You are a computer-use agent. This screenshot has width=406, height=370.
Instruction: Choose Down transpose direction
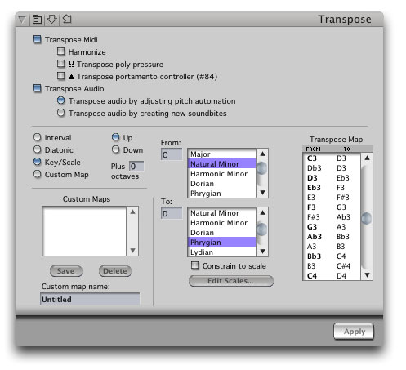tap(116, 149)
